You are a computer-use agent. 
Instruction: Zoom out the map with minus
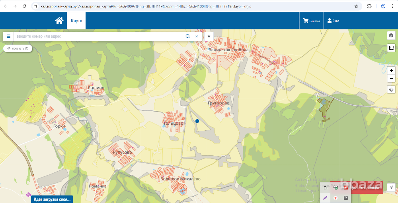pyautogui.click(x=392, y=79)
